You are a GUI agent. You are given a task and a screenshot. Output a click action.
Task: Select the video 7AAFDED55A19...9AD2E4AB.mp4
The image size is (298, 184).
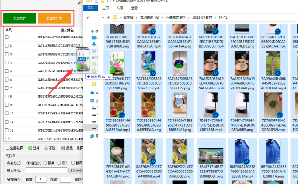[x=211, y=70]
